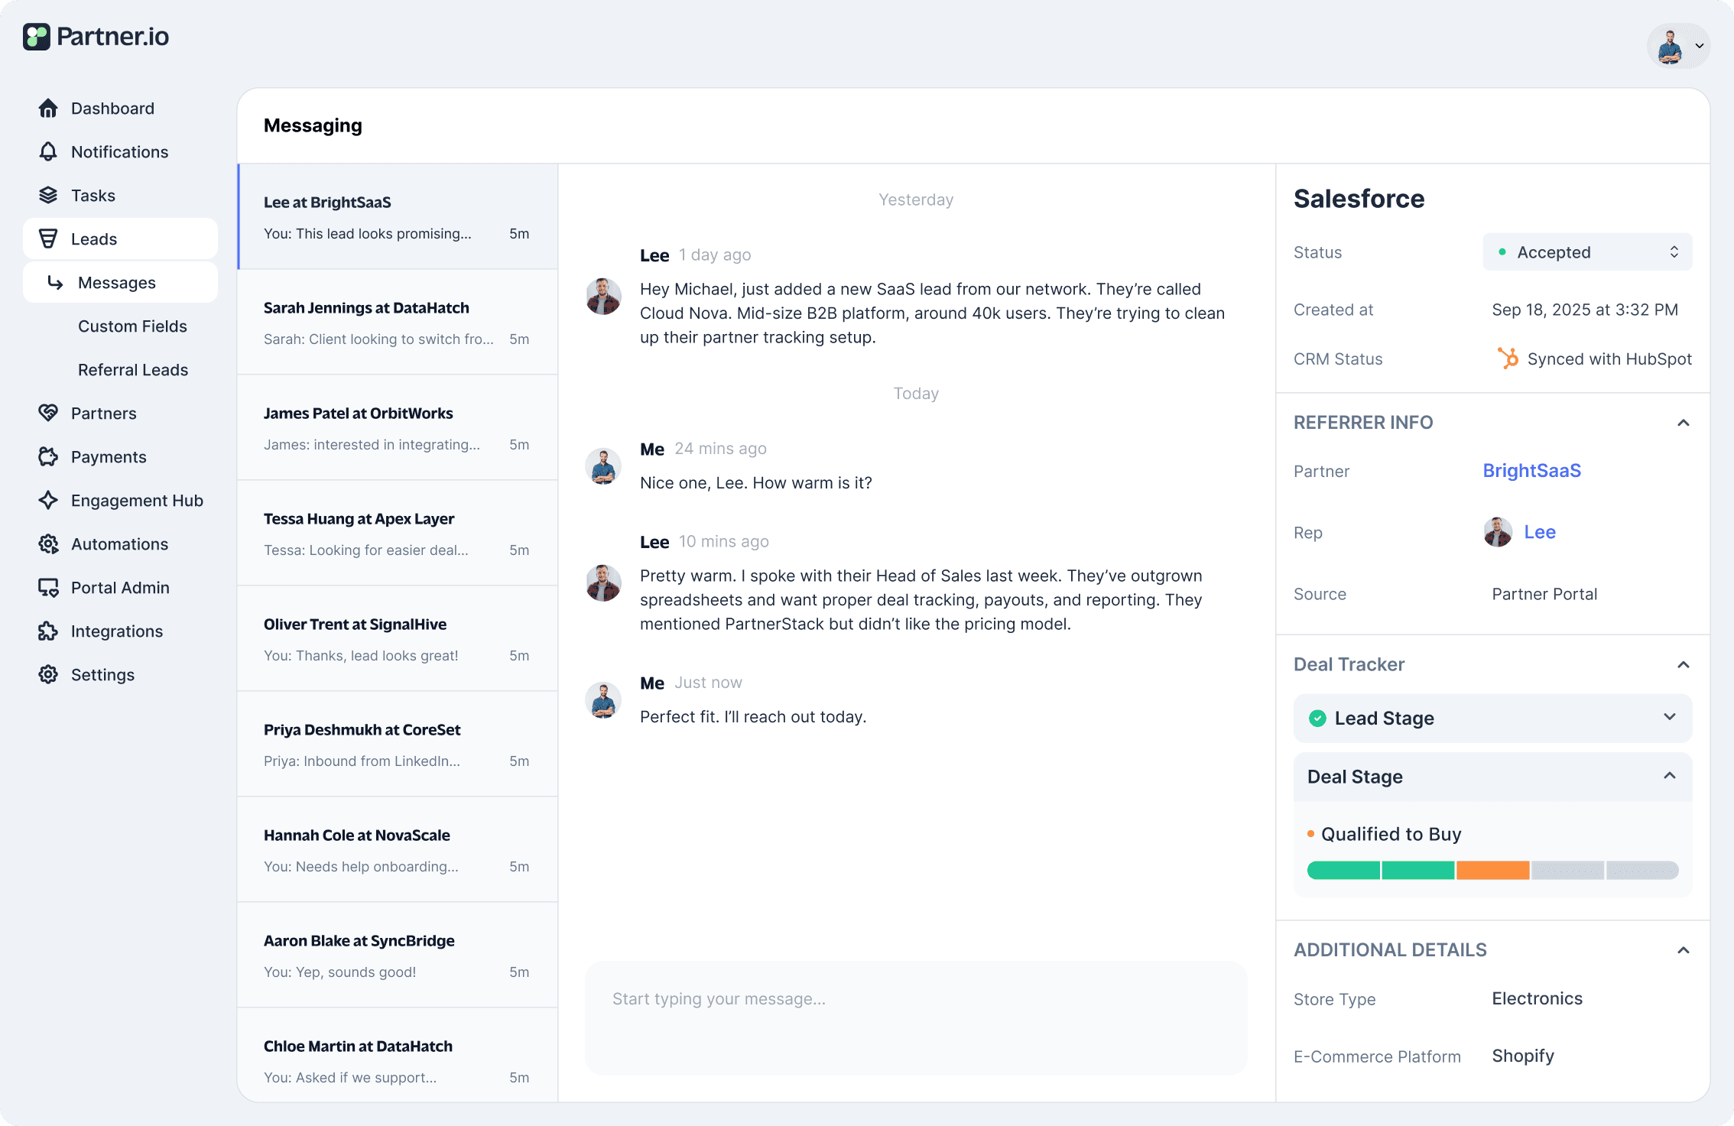Image resolution: width=1734 pixels, height=1126 pixels.
Task: Click the Dashboard home icon
Action: [48, 109]
